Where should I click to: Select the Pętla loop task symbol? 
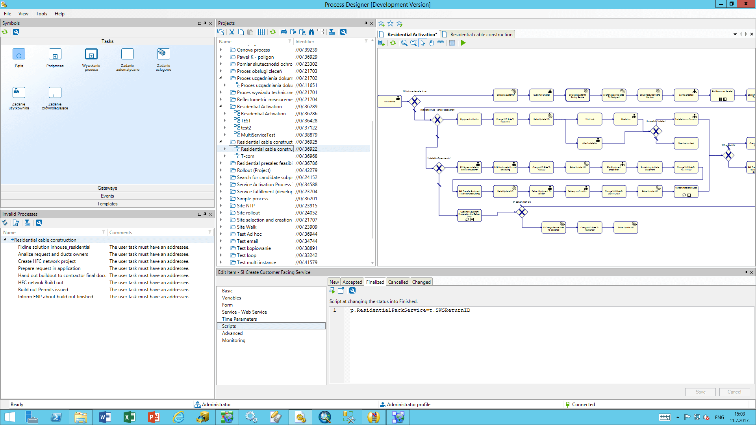(19, 58)
